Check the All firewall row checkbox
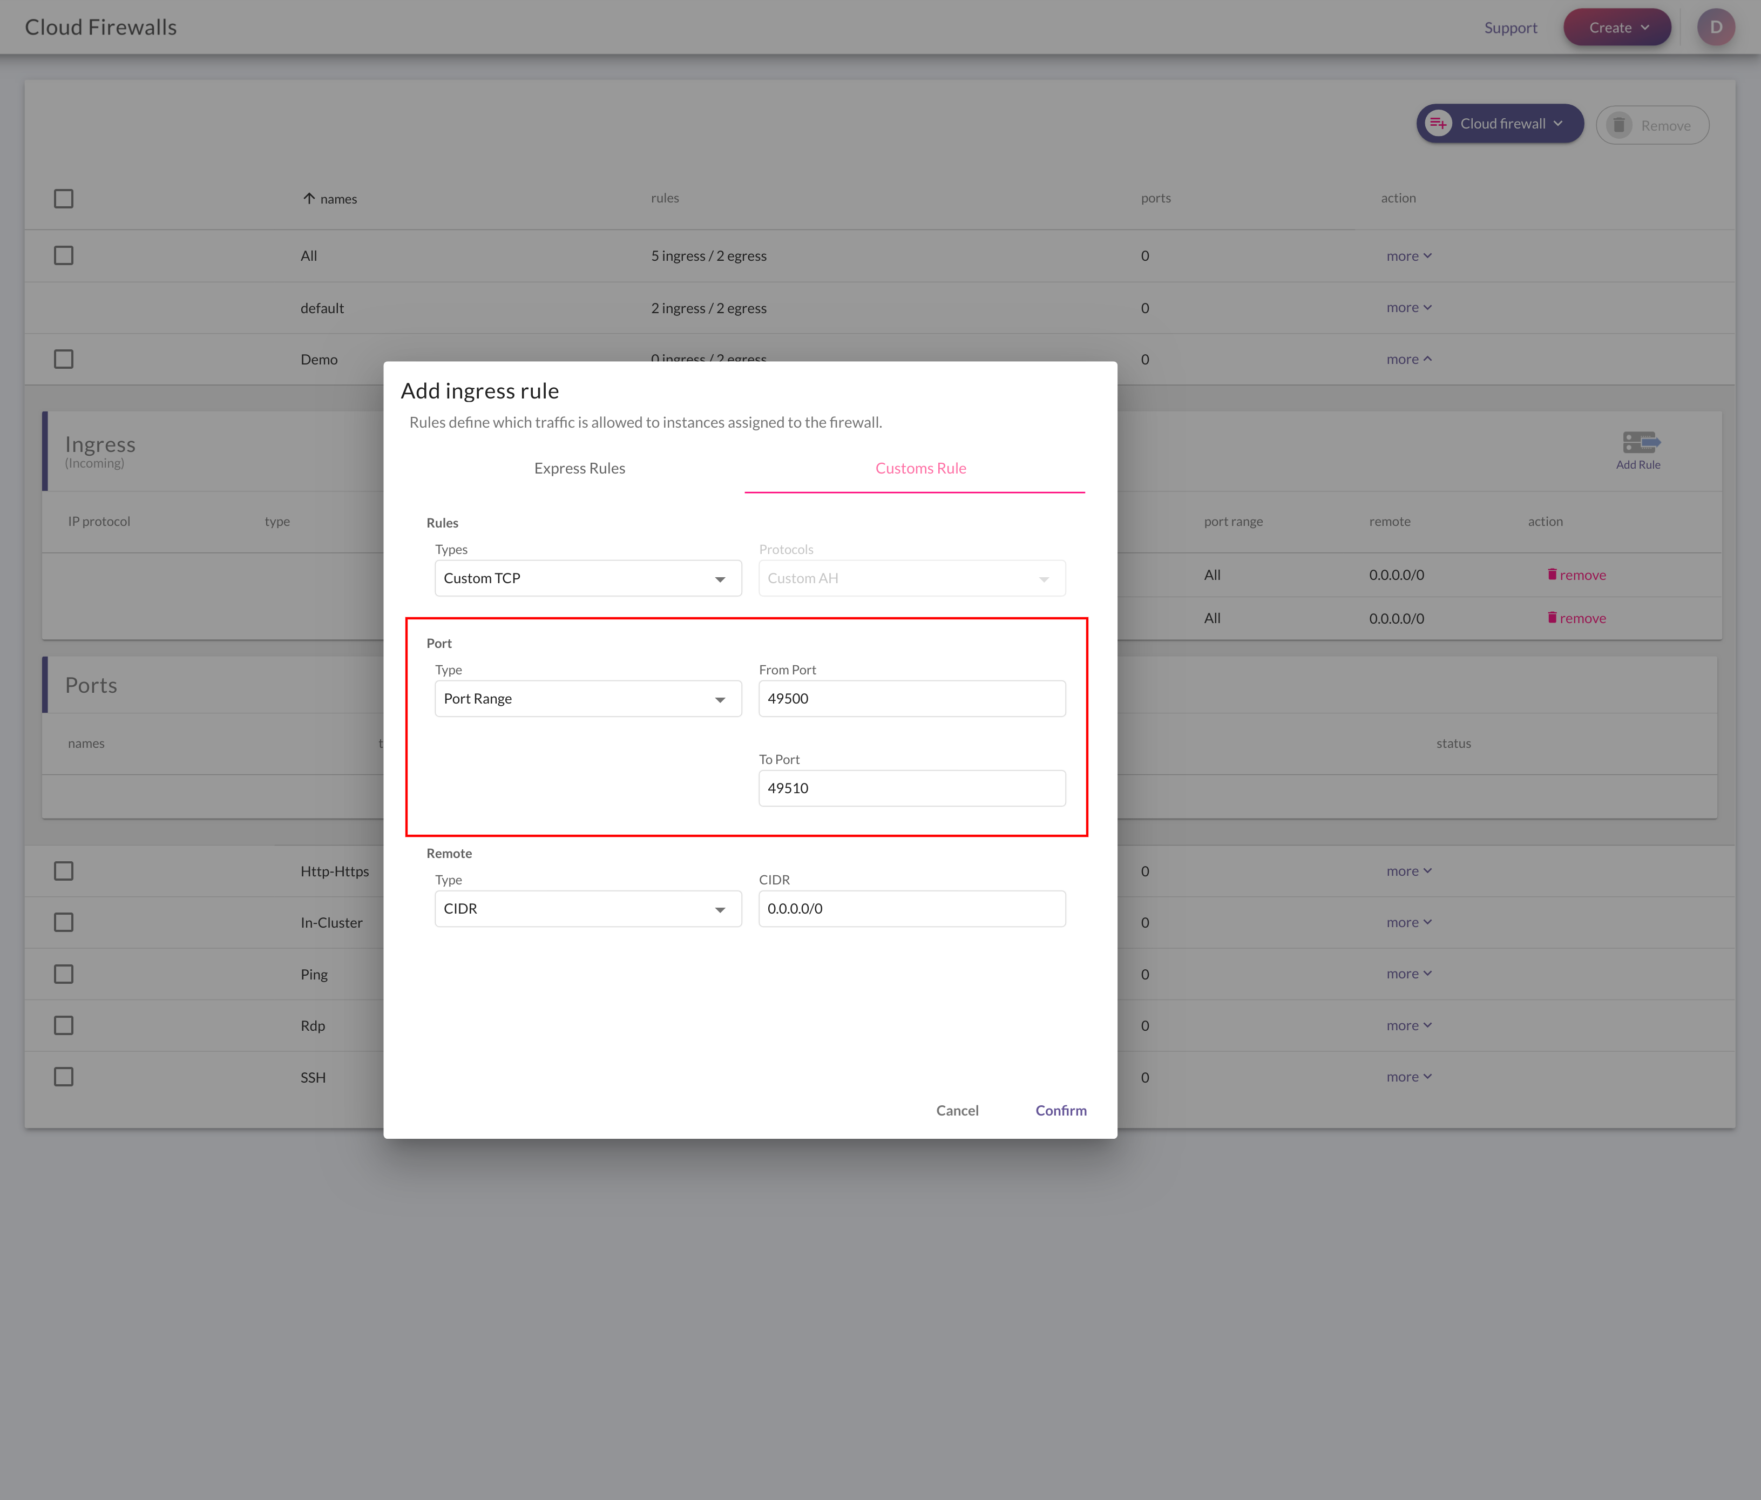 pos(64,256)
